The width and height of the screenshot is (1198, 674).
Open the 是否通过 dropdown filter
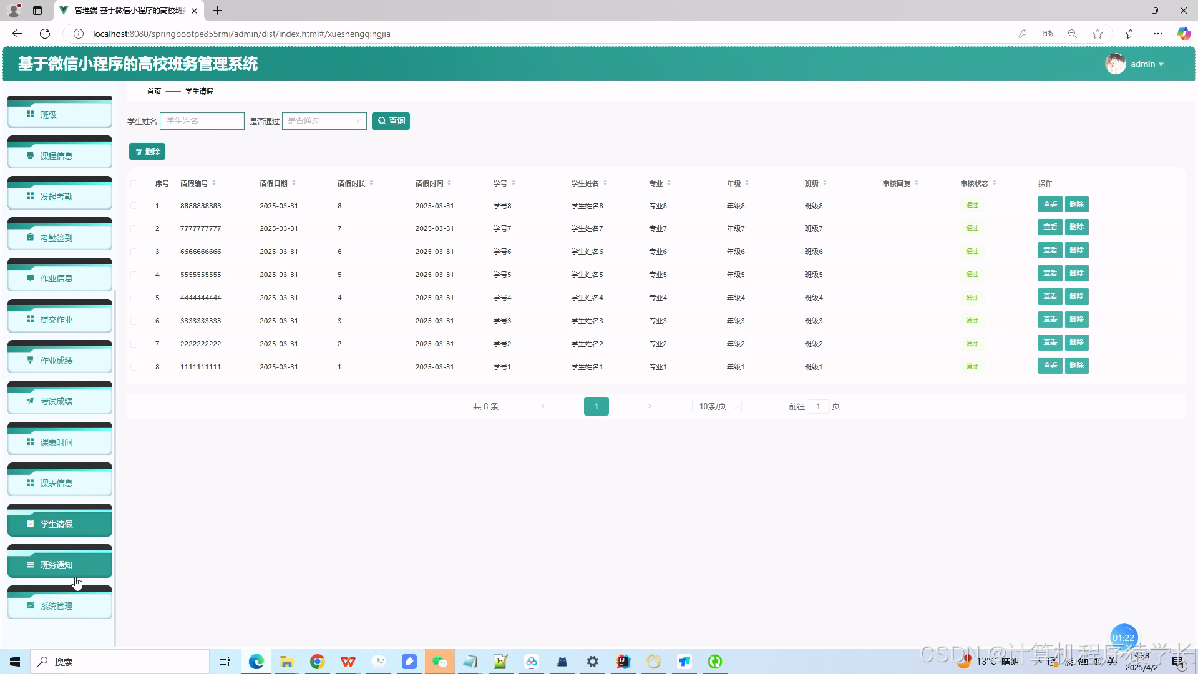point(324,120)
